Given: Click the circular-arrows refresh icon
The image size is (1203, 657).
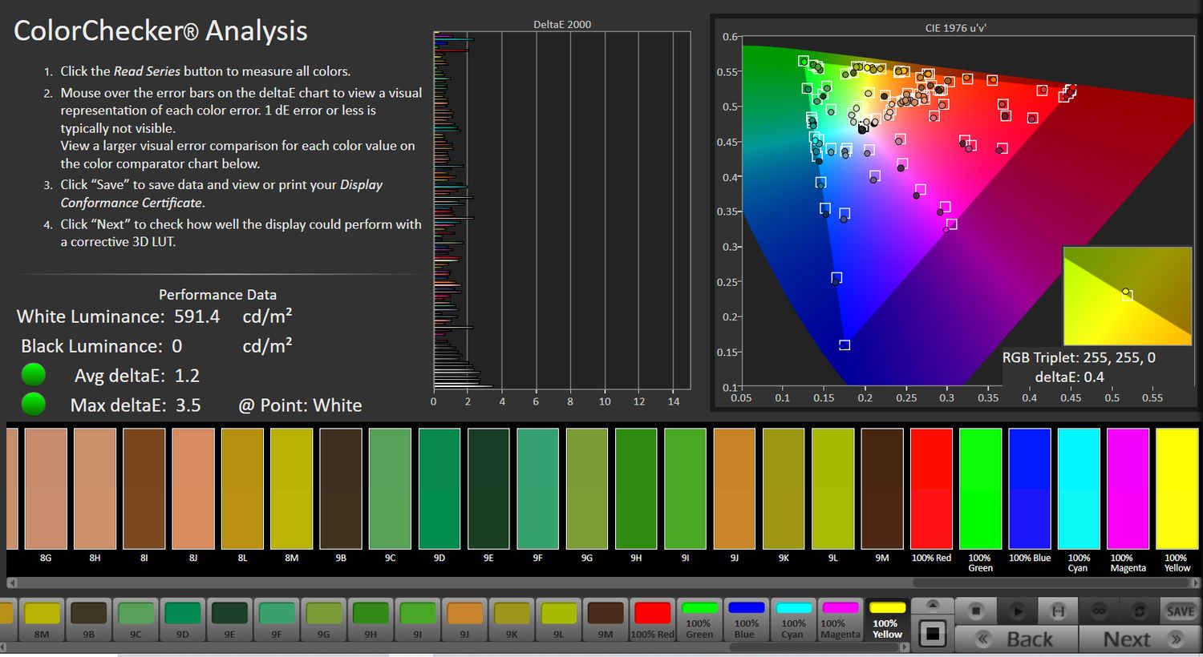Looking at the screenshot, I should click(x=1139, y=611).
